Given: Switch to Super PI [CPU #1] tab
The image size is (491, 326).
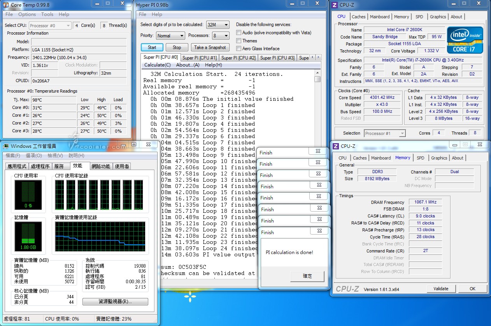Looking at the screenshot, I should 200,58.
